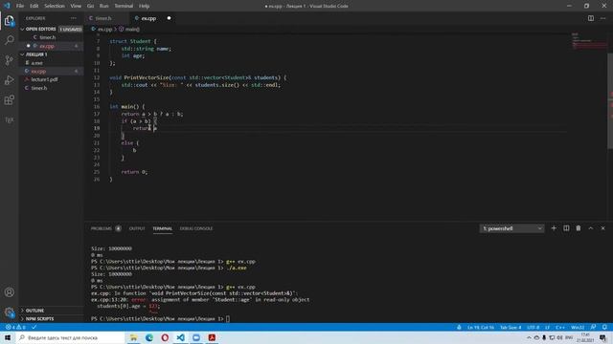
Task: Click the errors and warnings status indicator
Action: coord(15,327)
